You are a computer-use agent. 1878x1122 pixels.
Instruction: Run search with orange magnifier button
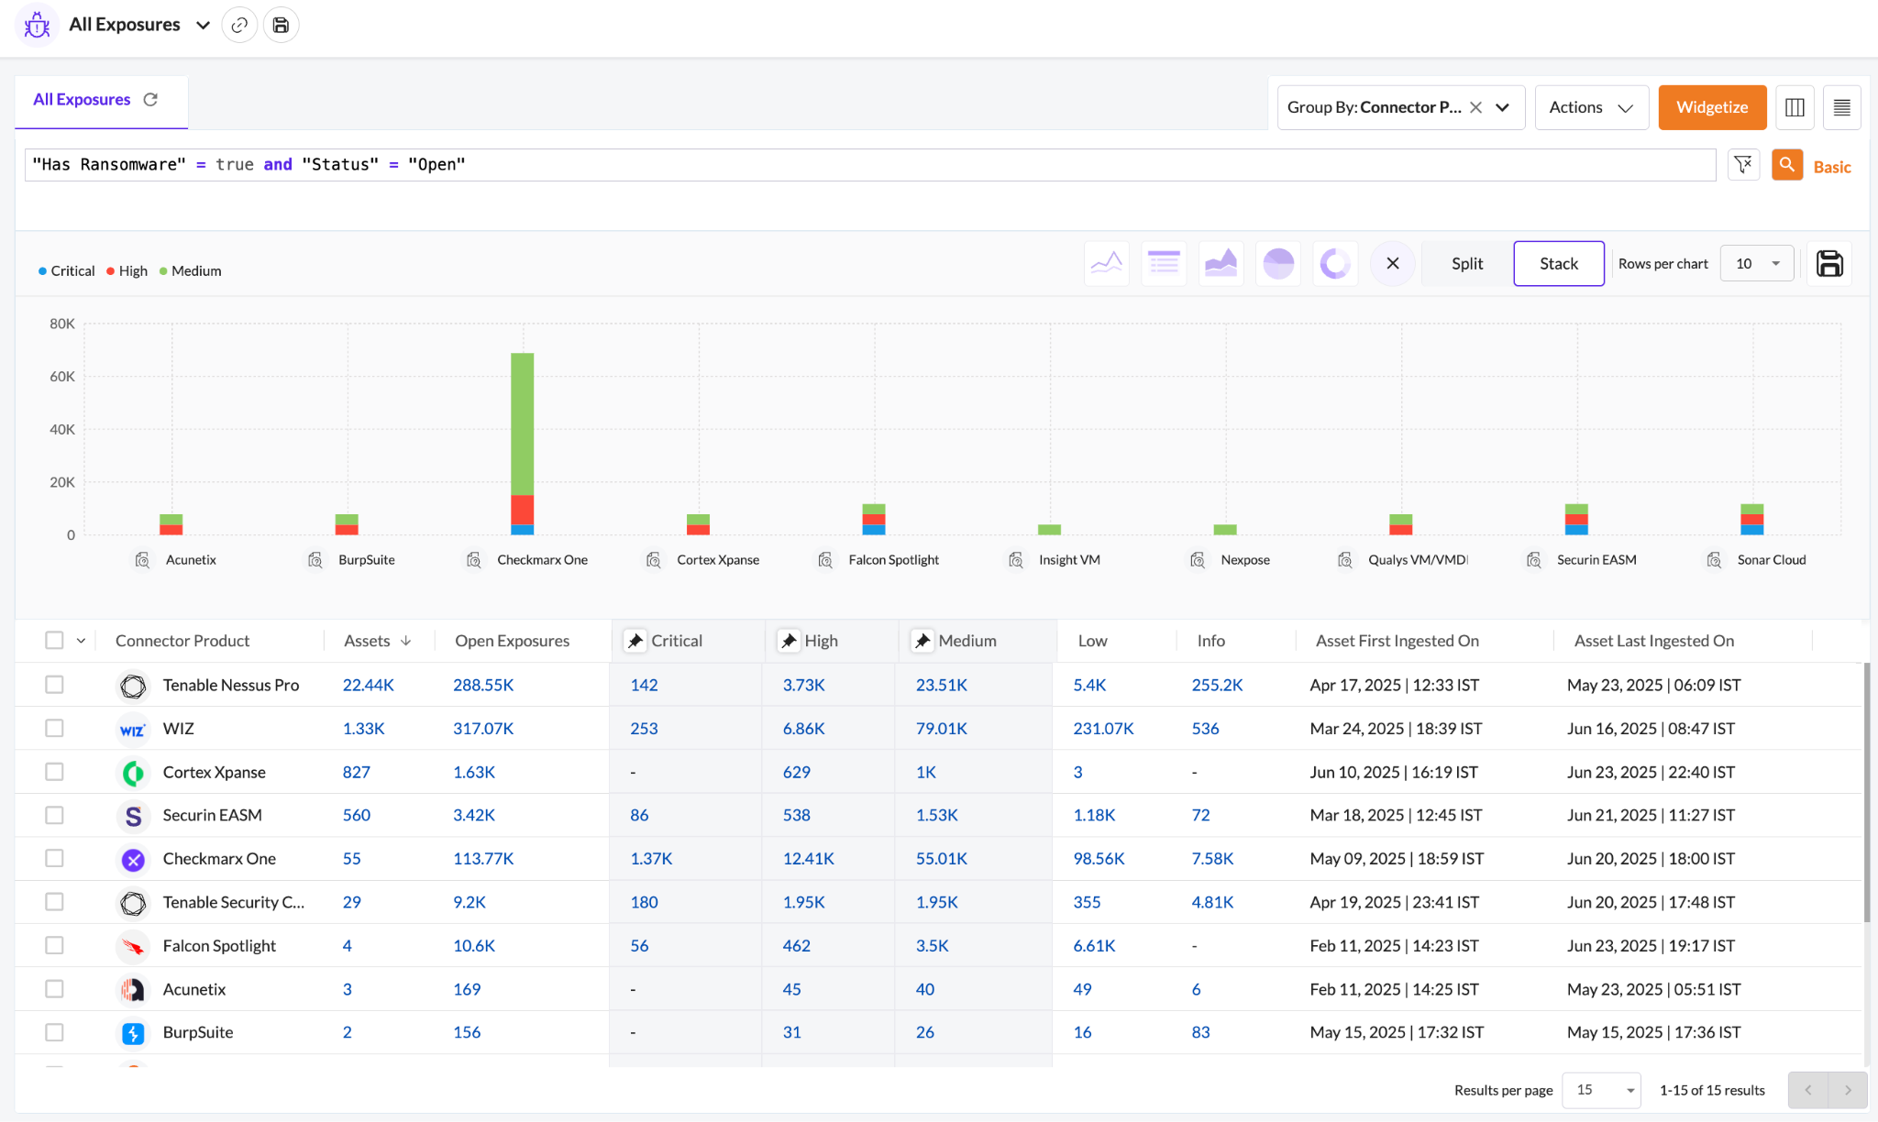pyautogui.click(x=1786, y=165)
